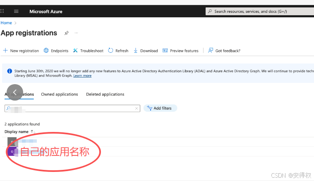314x181 pixels.
Task: Open the ellipsis more options menu
Action: tap(76, 33)
